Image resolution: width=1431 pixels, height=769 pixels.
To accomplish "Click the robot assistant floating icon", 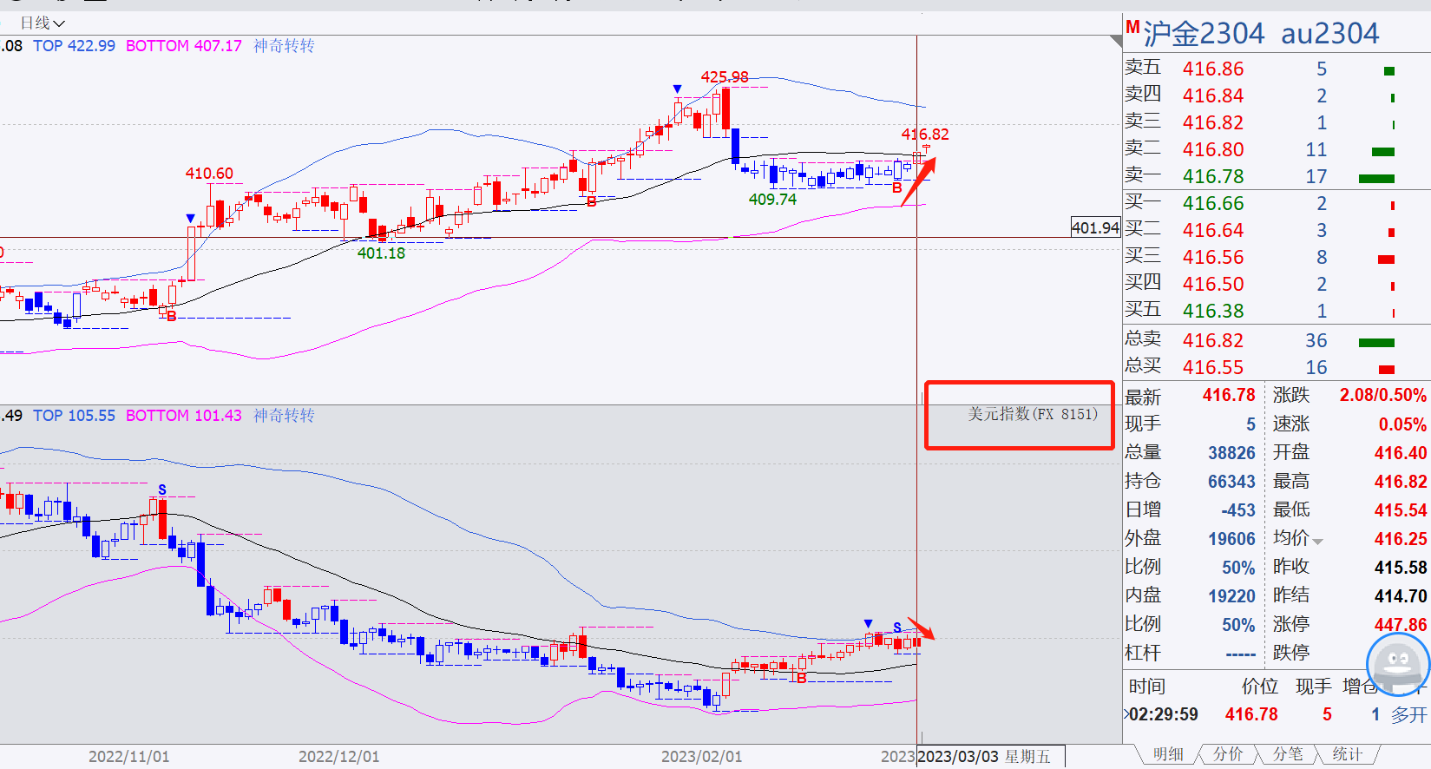I will [x=1398, y=665].
